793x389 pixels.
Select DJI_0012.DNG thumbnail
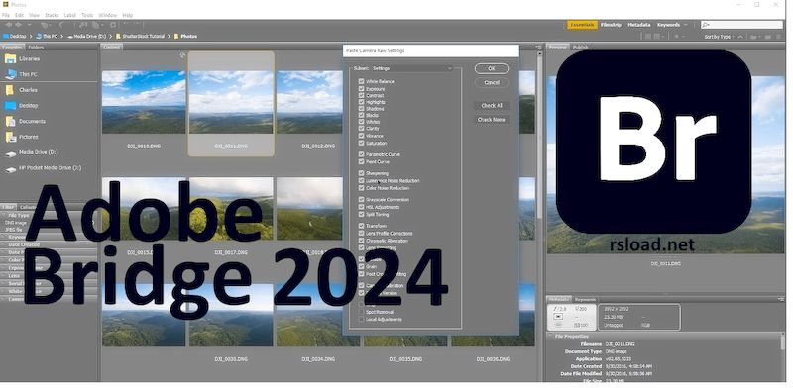click(x=309, y=102)
